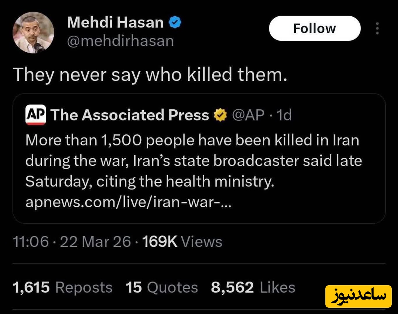This screenshot has height=314, width=398.
Task: Open the quoted AP tweet body text
Action: pos(192,161)
